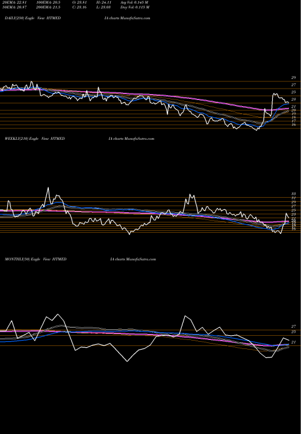Click the 16 axis label on daily chart
Viewport: 301px width, 434px height.
(294, 125)
